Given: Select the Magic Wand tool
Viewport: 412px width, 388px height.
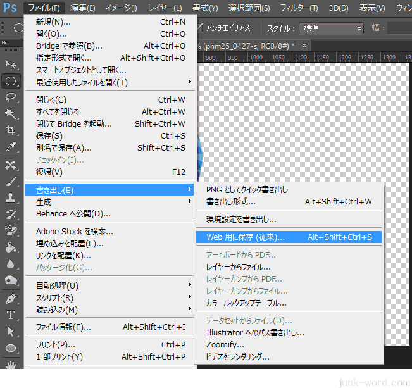Looking at the screenshot, I should point(11,113).
